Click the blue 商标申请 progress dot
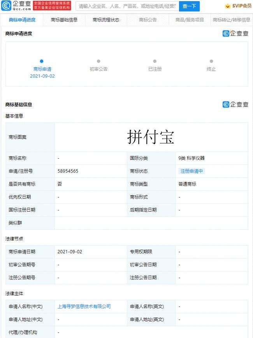The image size is (253, 338). (42, 61)
